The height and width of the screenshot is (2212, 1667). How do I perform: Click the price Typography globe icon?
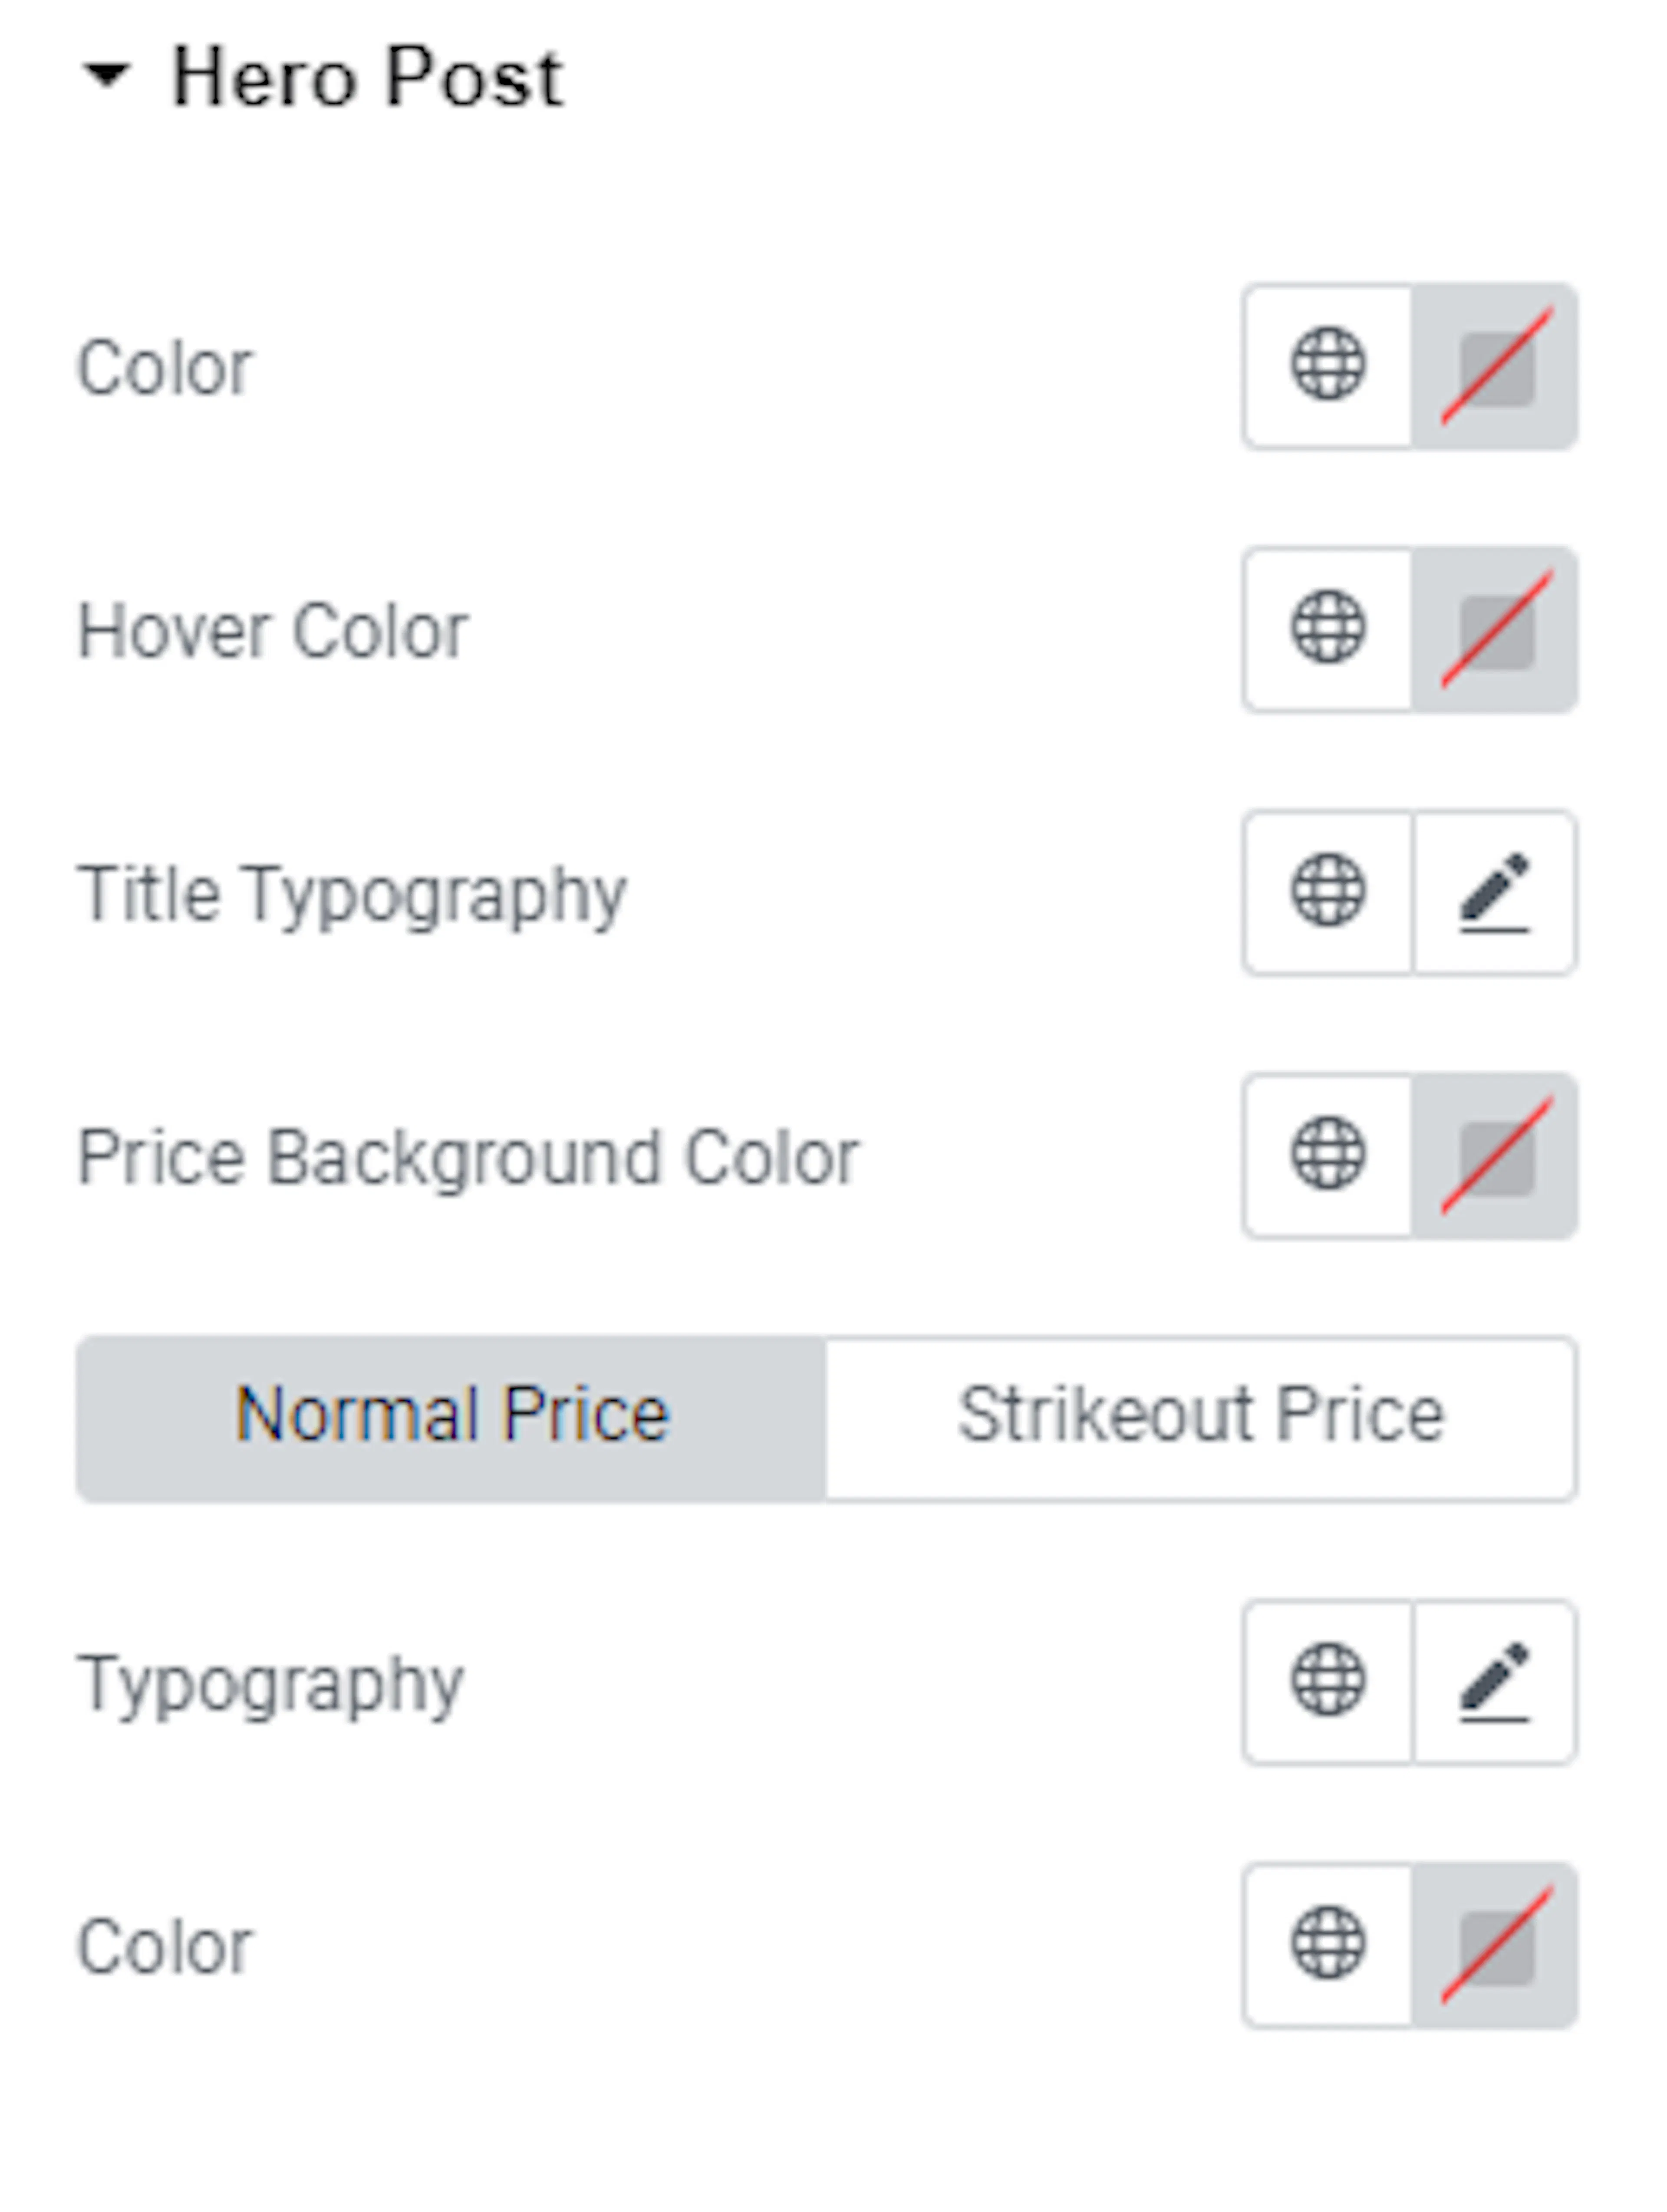(x=1328, y=1681)
